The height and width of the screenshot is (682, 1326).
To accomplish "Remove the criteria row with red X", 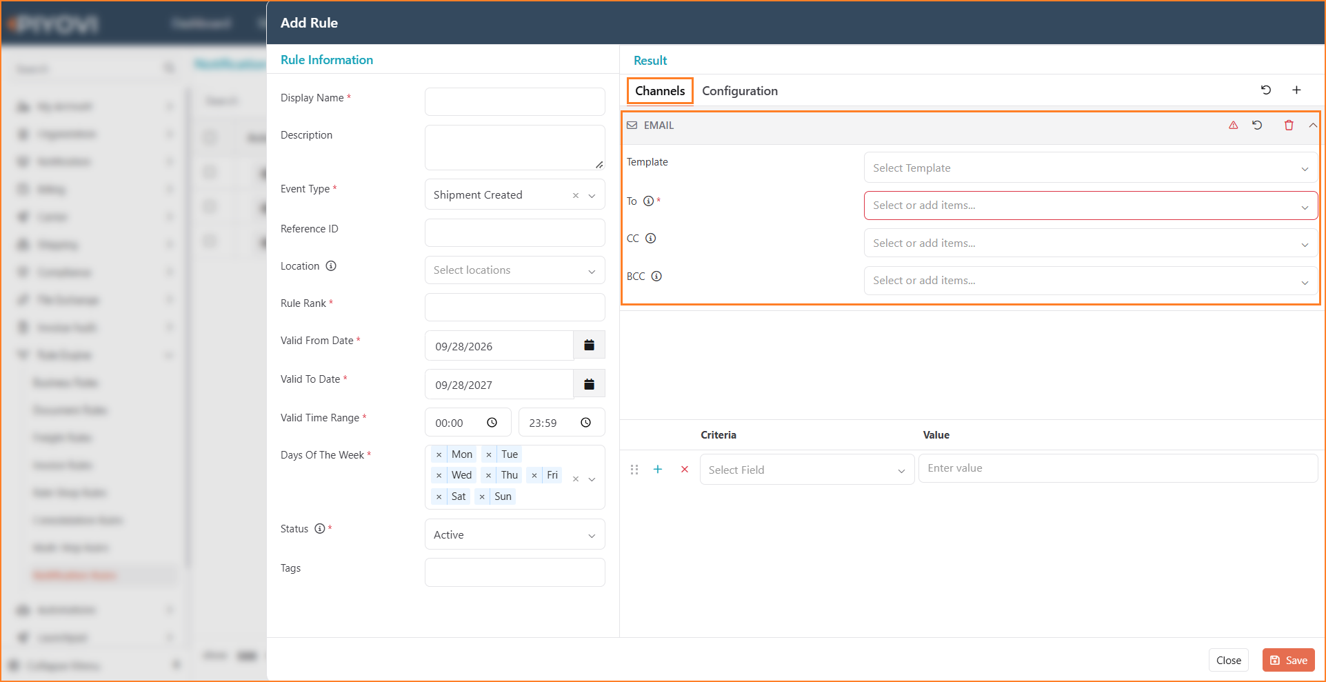I will 685,469.
